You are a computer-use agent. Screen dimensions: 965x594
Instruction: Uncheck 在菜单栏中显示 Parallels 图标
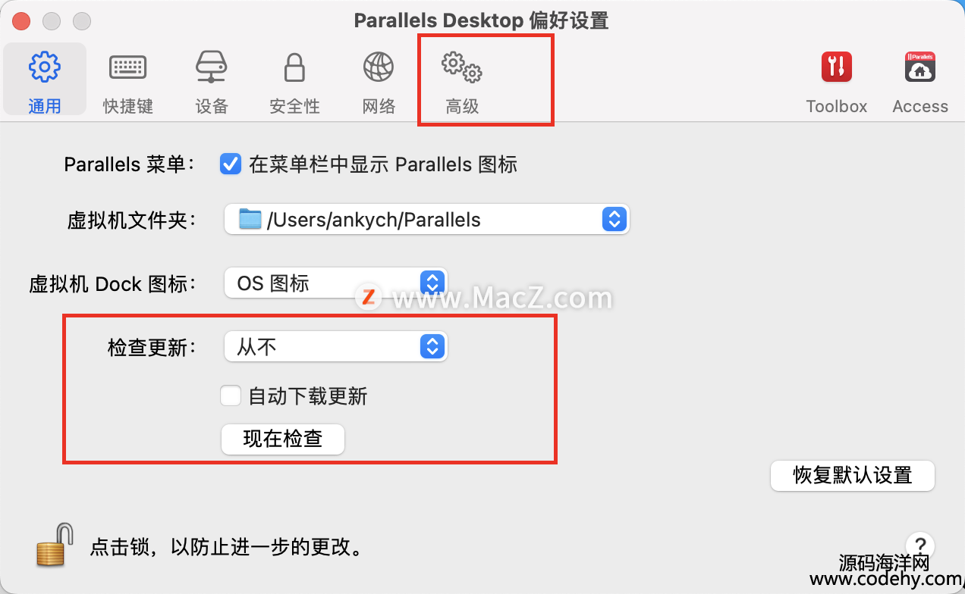(231, 164)
